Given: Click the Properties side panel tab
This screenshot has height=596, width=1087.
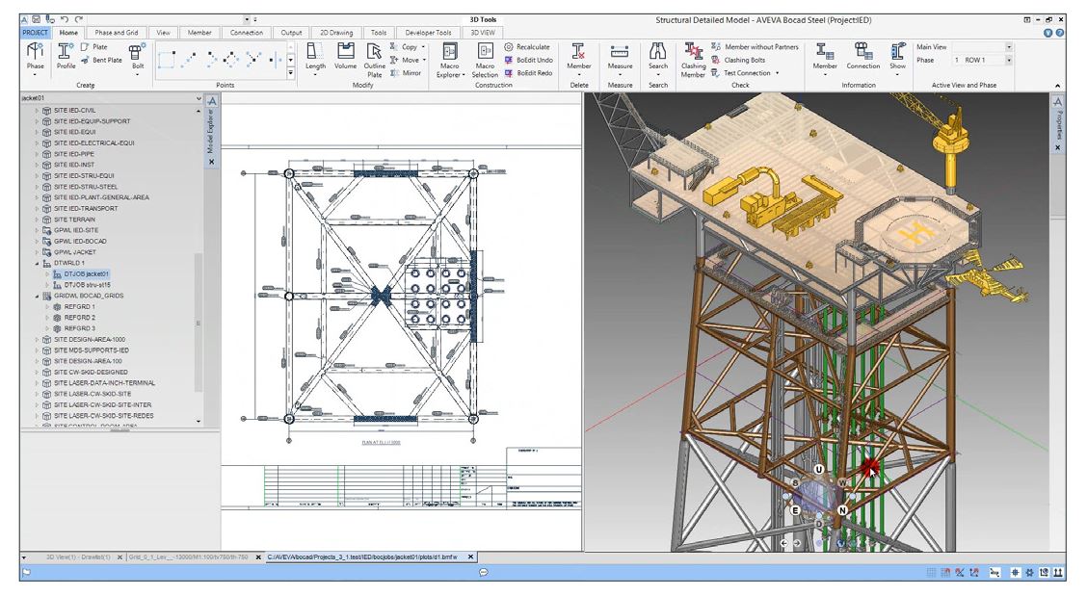Looking at the screenshot, I should pos(1059,125).
